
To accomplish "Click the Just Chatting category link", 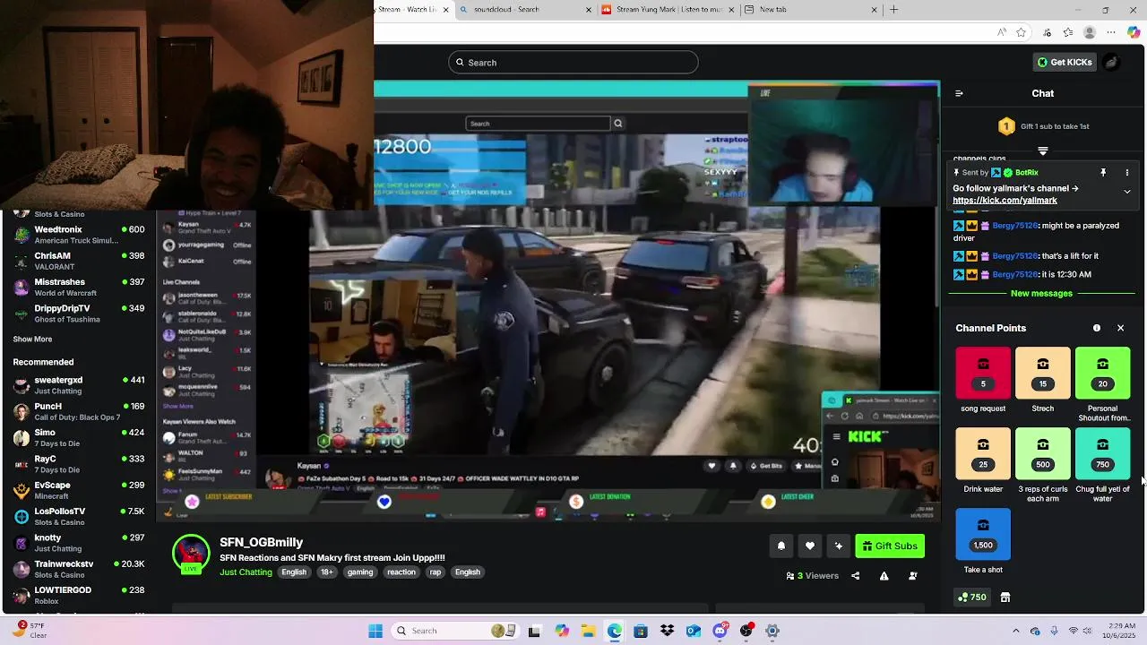I will (246, 572).
